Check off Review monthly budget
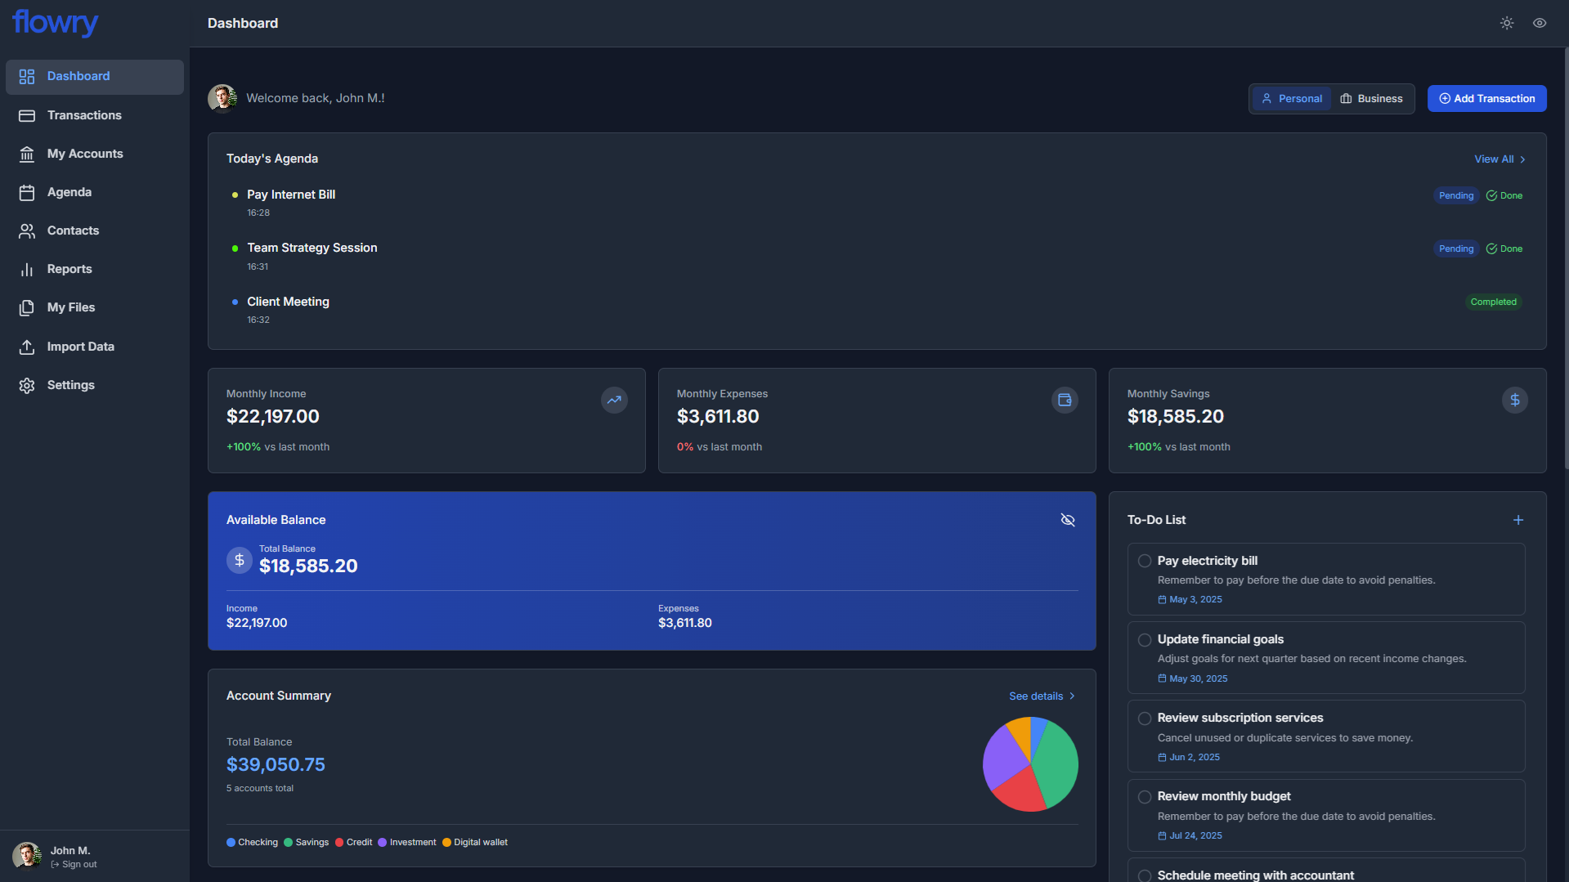Image resolution: width=1569 pixels, height=882 pixels. coord(1145,797)
